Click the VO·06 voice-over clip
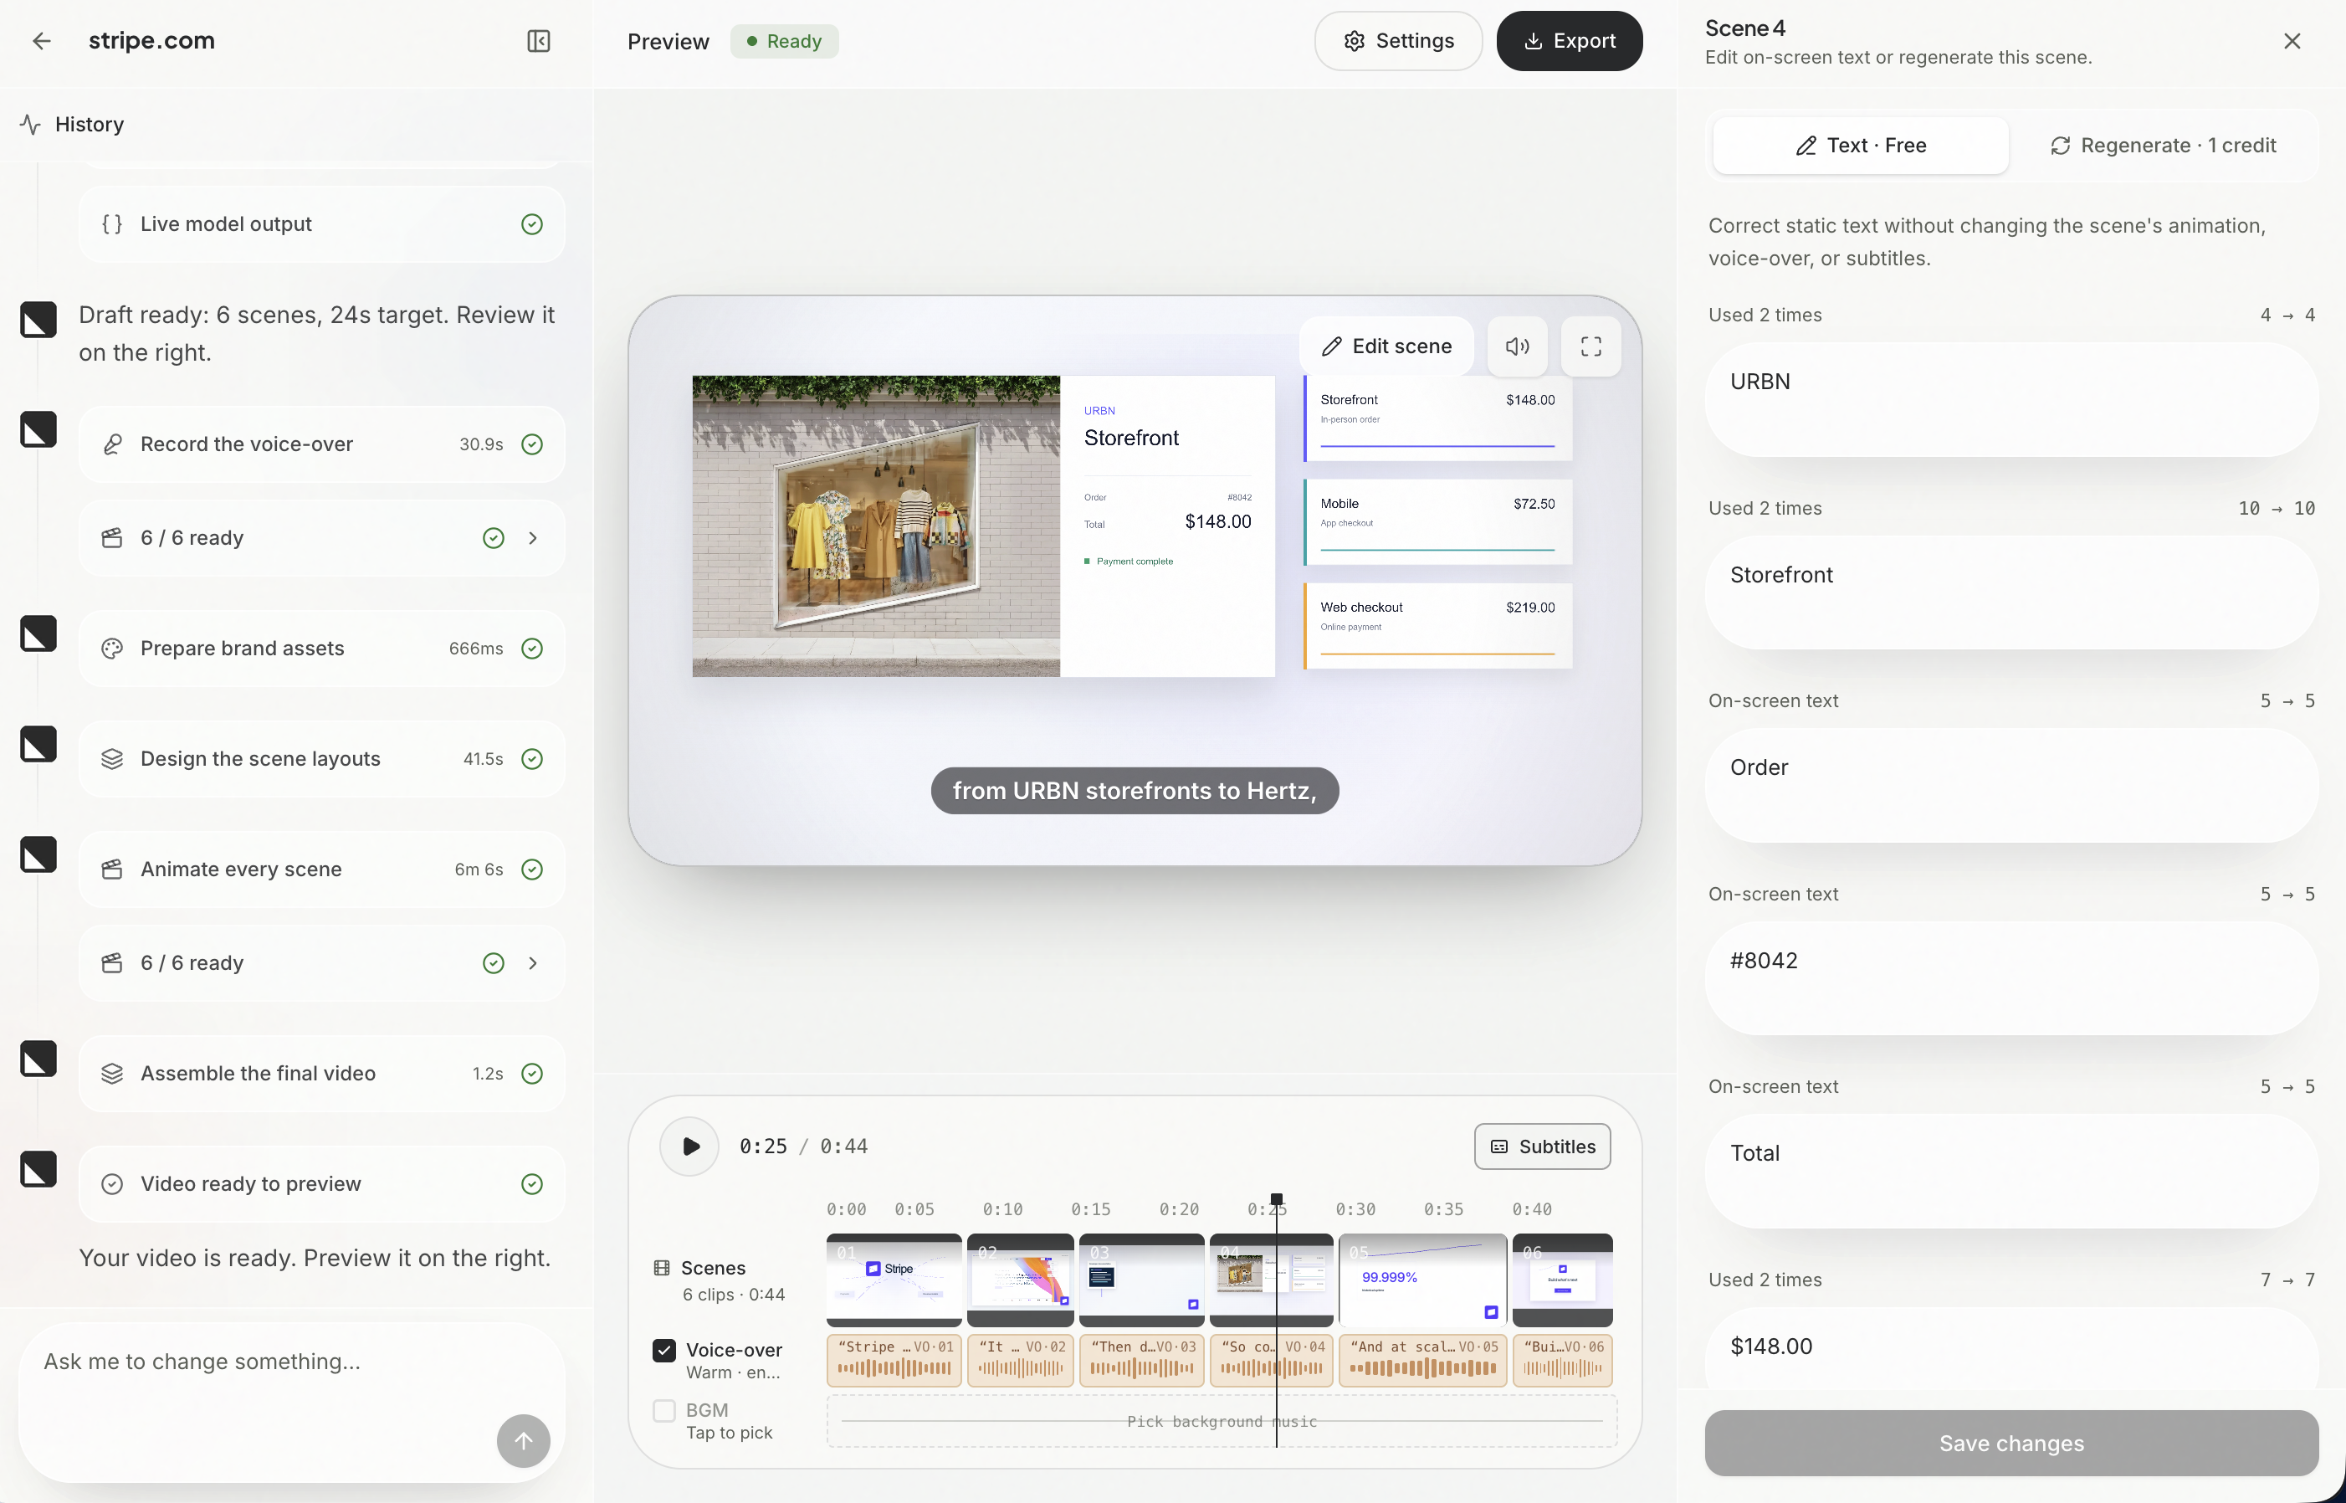Screen dimensions: 2346x1503 click(1562, 1361)
